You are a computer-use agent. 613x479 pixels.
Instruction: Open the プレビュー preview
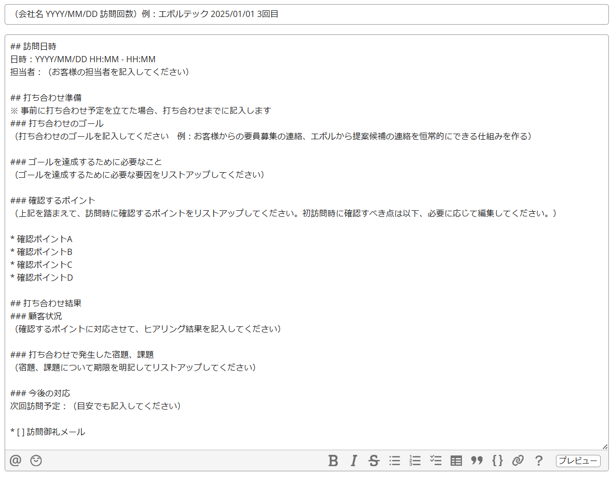[x=578, y=461]
